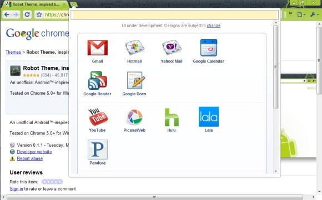Open the Yahoo! Mail app icon

tap(172, 48)
